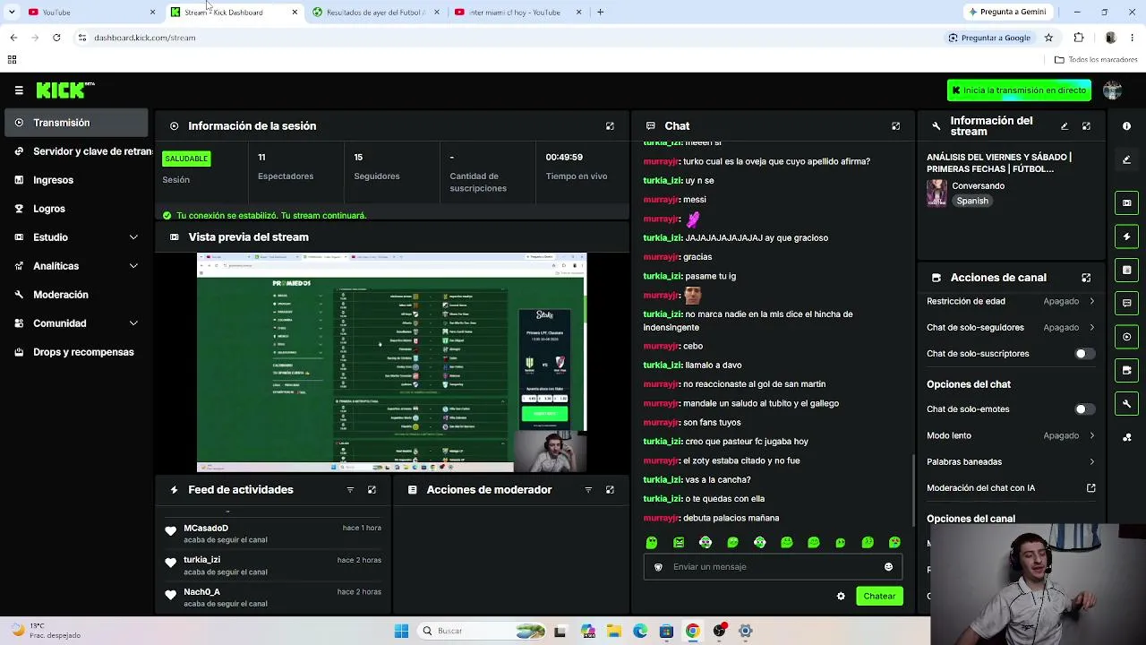Open the Moderación del chat con IA link icon

(1091, 488)
